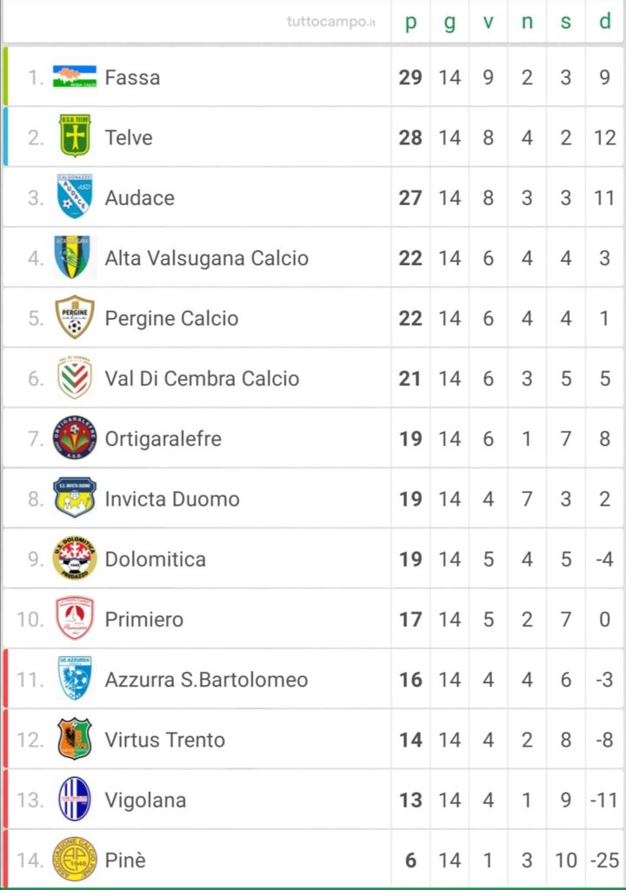
Task: Click the Telve green shield crest
Action: point(75,136)
